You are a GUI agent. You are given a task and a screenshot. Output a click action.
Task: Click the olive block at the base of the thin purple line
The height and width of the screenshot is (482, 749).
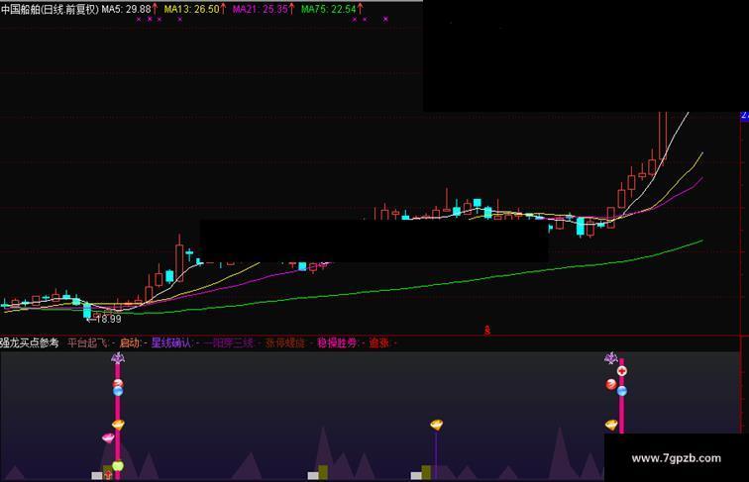[x=426, y=472]
